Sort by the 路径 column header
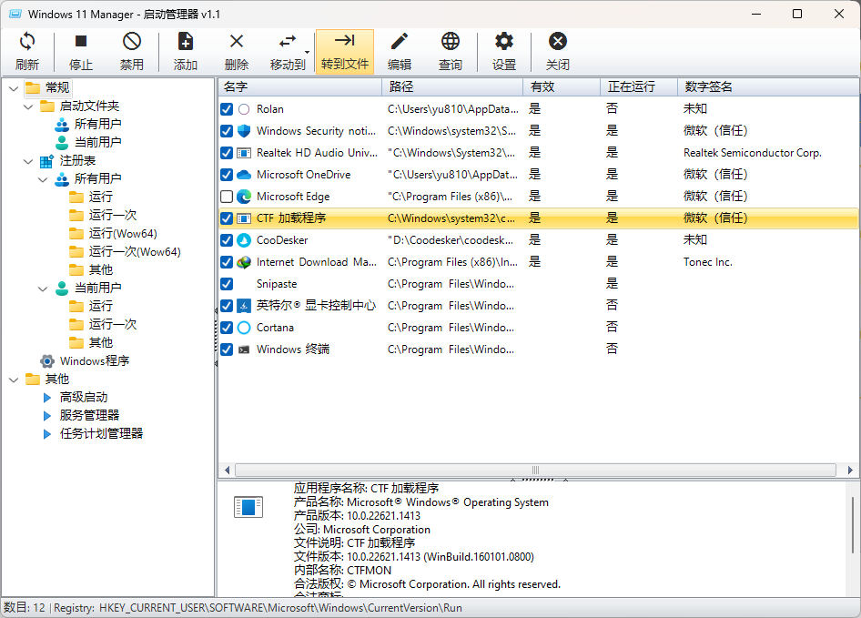Viewport: 861px width, 618px height. click(452, 86)
